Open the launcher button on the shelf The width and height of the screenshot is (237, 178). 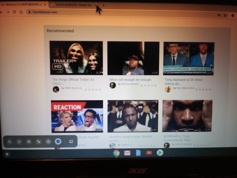7,154
